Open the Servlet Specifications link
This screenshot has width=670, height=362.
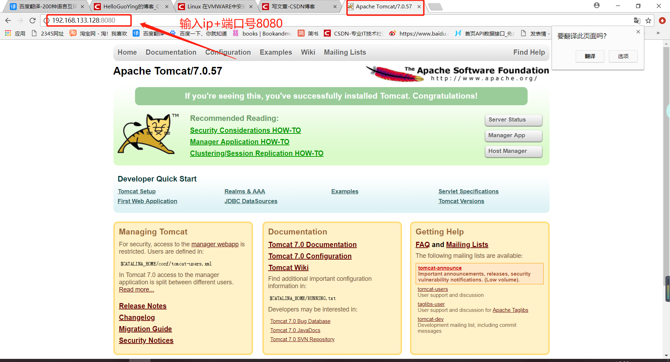tap(468, 191)
